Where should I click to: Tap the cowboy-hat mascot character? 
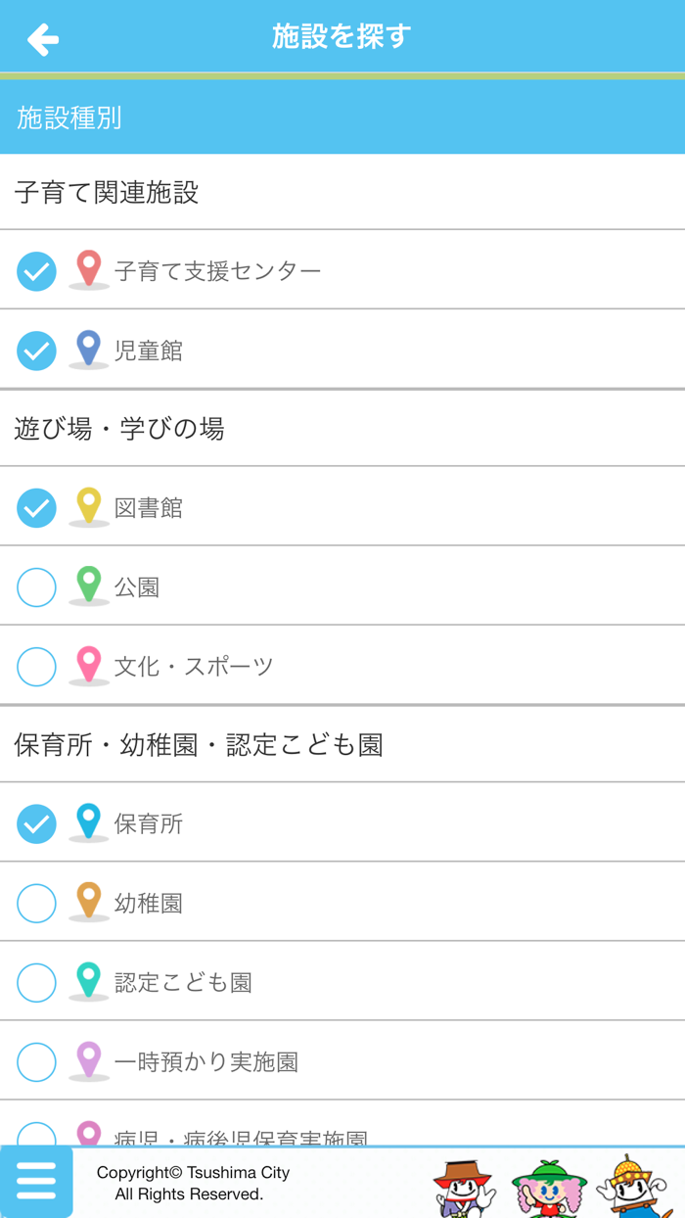[462, 1188]
